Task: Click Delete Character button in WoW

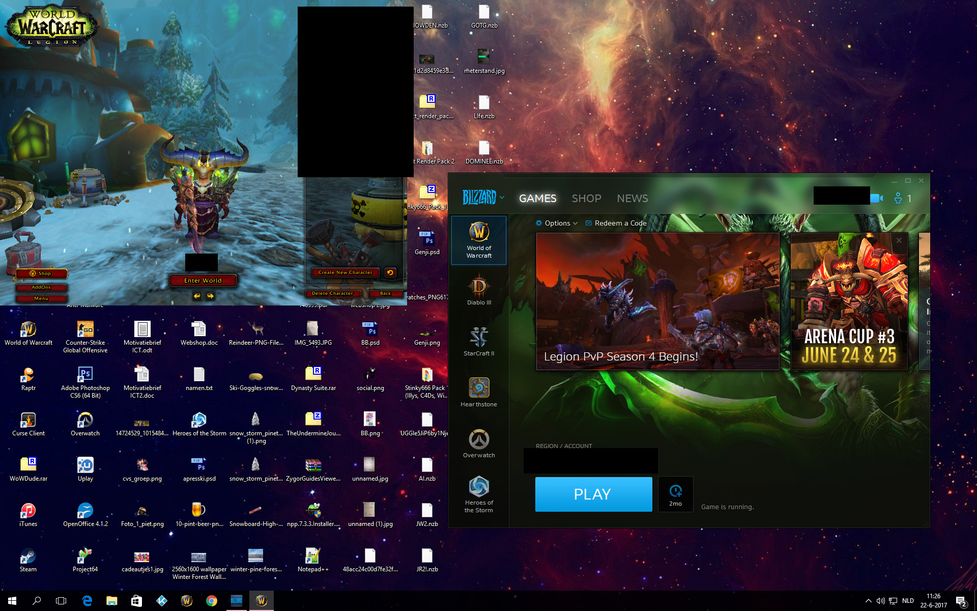Action: tap(332, 293)
